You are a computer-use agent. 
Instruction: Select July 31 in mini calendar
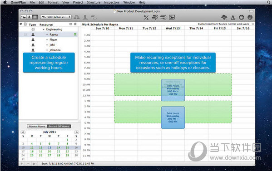tap(23, 159)
